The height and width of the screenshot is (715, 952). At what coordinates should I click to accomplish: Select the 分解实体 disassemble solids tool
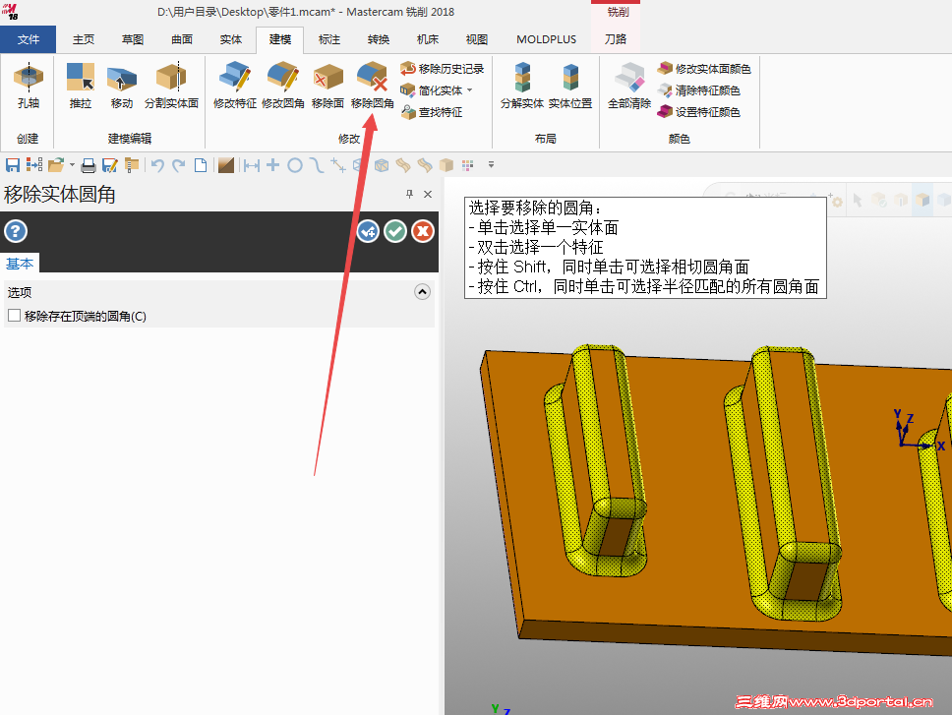click(x=521, y=85)
